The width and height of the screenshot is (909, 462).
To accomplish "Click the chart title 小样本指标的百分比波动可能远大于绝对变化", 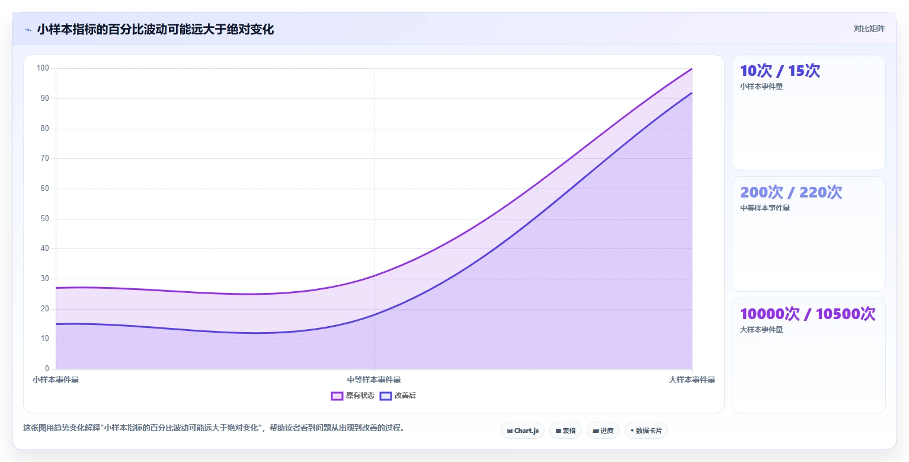I will pos(155,29).
